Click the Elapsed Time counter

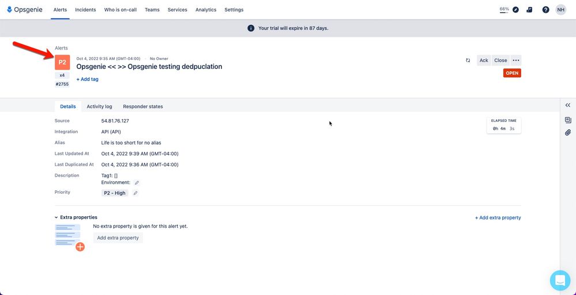[504, 126]
